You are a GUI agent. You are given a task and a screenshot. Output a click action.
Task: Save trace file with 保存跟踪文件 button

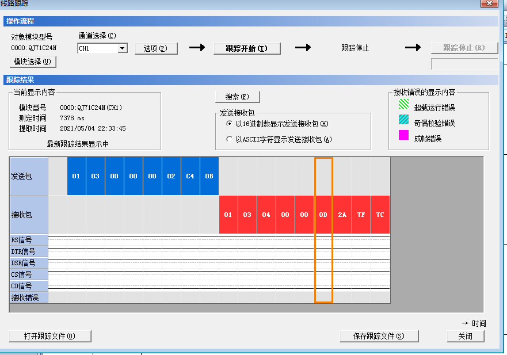[378, 336]
